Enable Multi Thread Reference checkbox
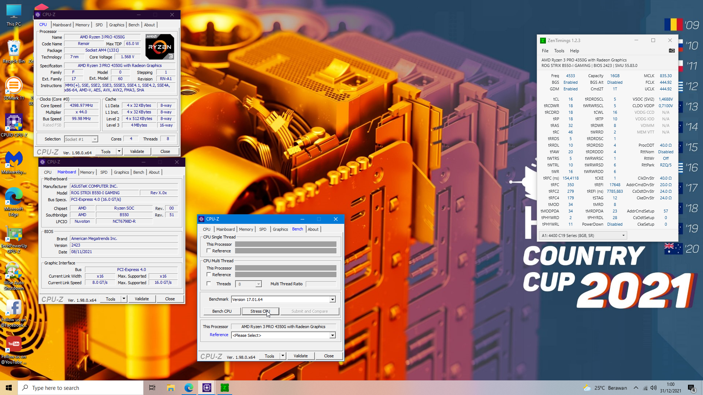Image resolution: width=703 pixels, height=395 pixels. tap(209, 275)
